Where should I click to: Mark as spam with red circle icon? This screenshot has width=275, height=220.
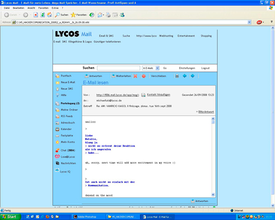(x=143, y=76)
